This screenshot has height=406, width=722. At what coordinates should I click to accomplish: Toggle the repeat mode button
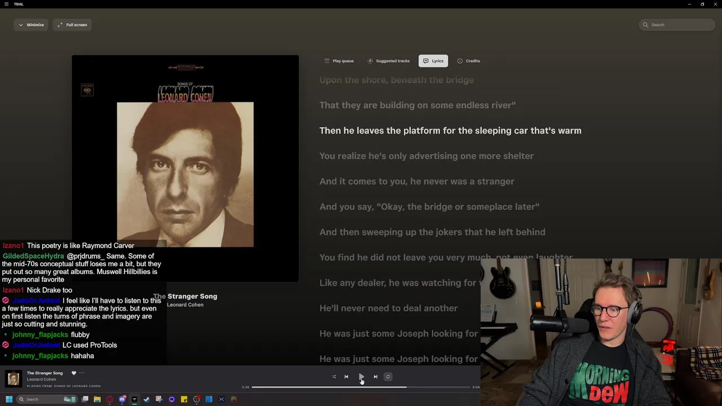coord(388,377)
